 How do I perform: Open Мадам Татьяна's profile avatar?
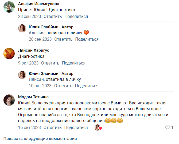tap(9, 100)
